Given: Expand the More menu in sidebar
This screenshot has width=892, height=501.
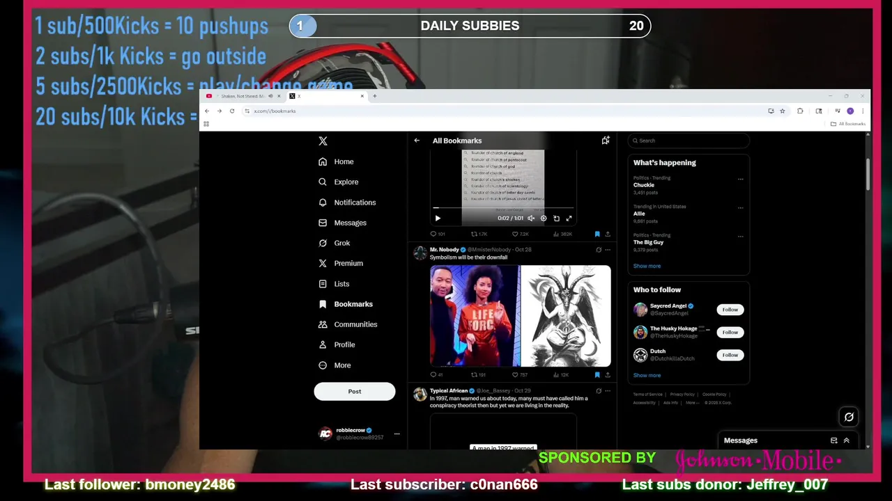Looking at the screenshot, I should point(334,365).
